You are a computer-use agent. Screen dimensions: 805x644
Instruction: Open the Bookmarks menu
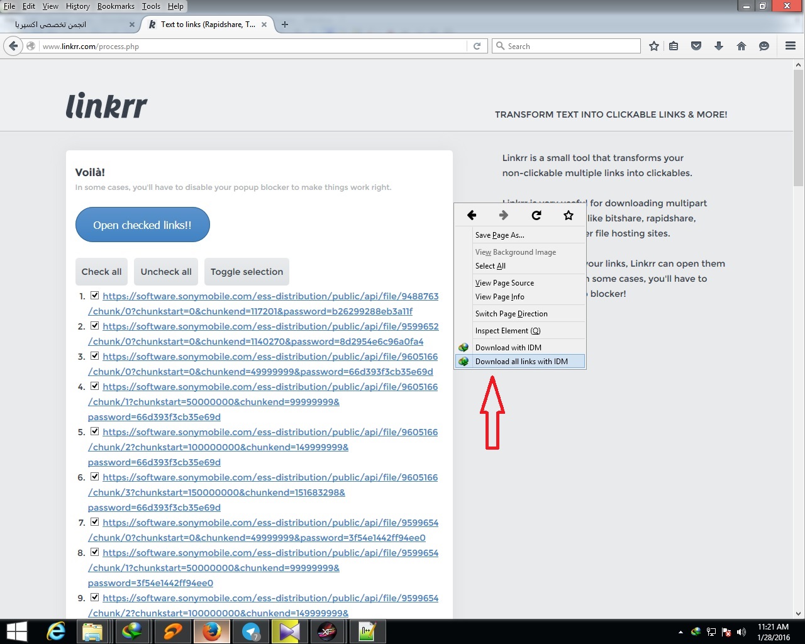[x=116, y=6]
